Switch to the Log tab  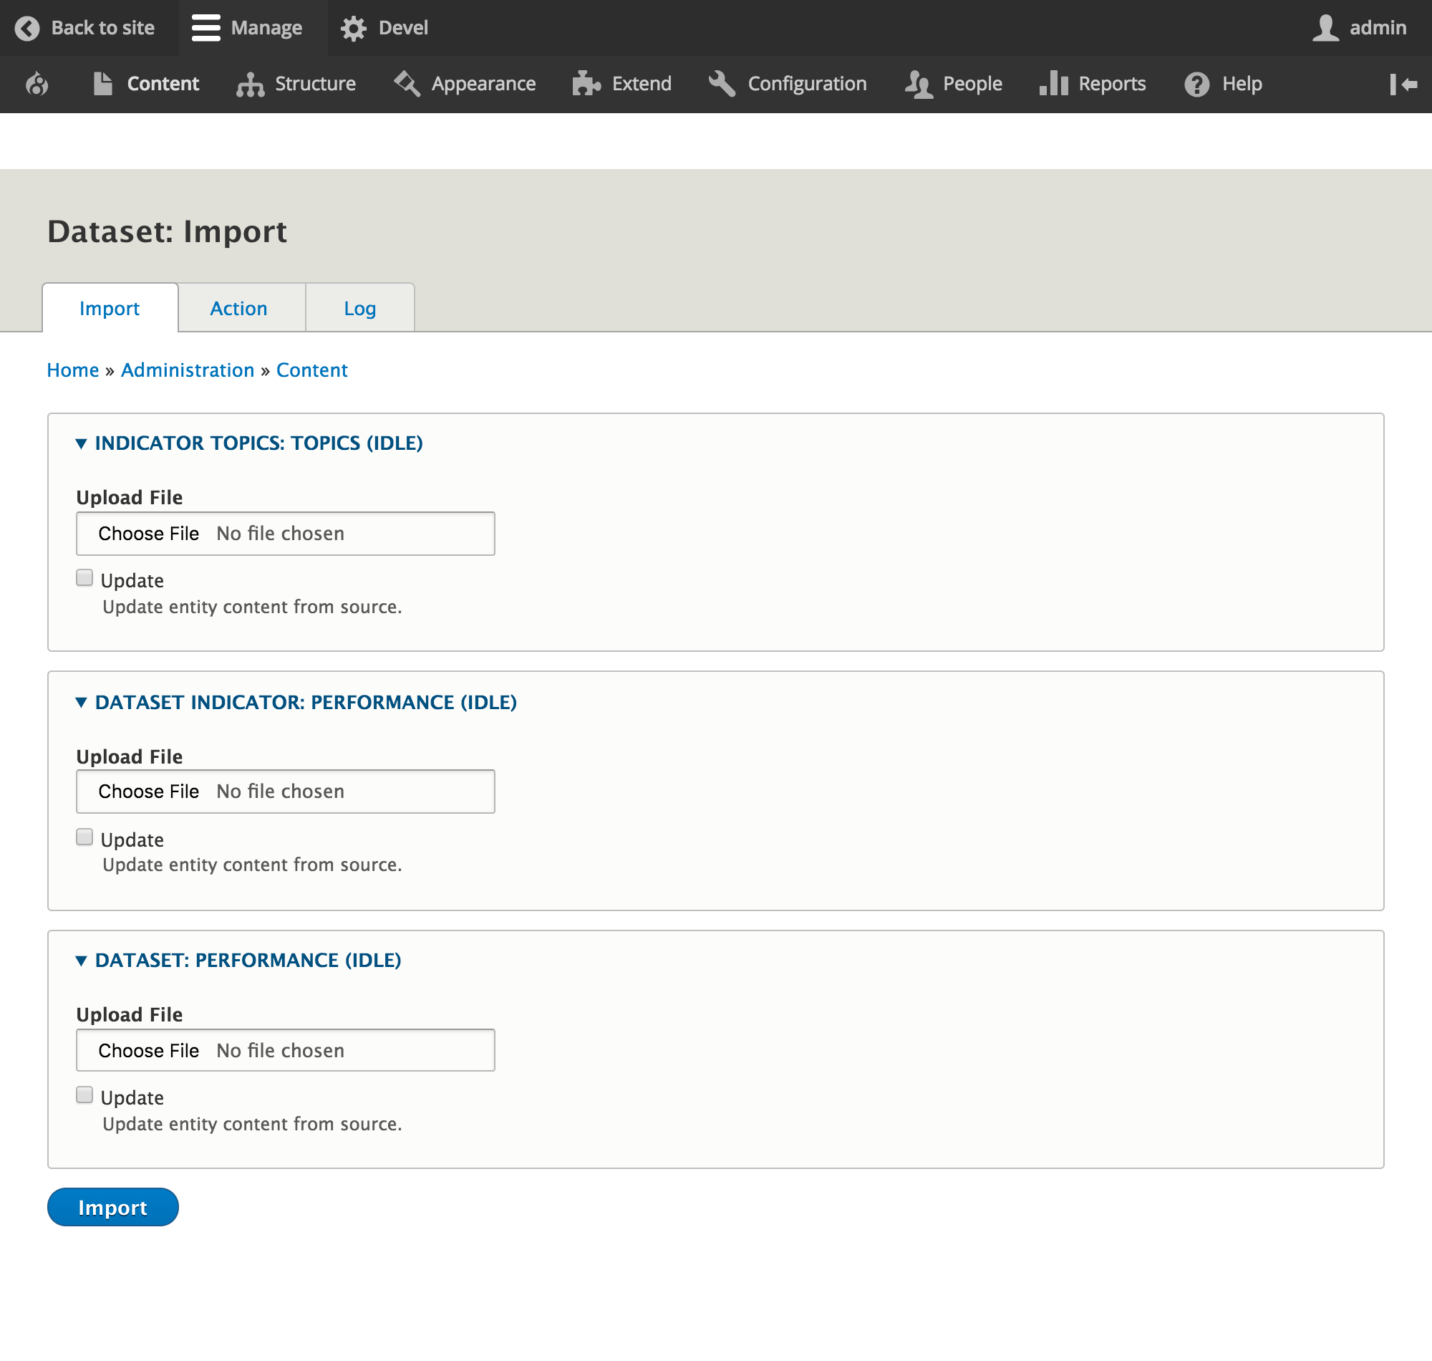click(359, 308)
